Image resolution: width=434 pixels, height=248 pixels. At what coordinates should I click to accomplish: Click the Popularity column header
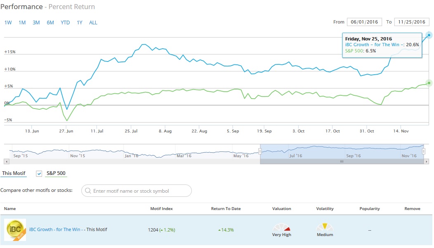370,209
